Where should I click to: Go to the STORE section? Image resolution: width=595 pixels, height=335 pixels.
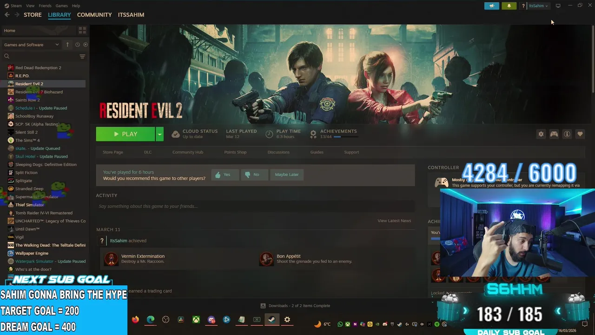click(x=33, y=15)
